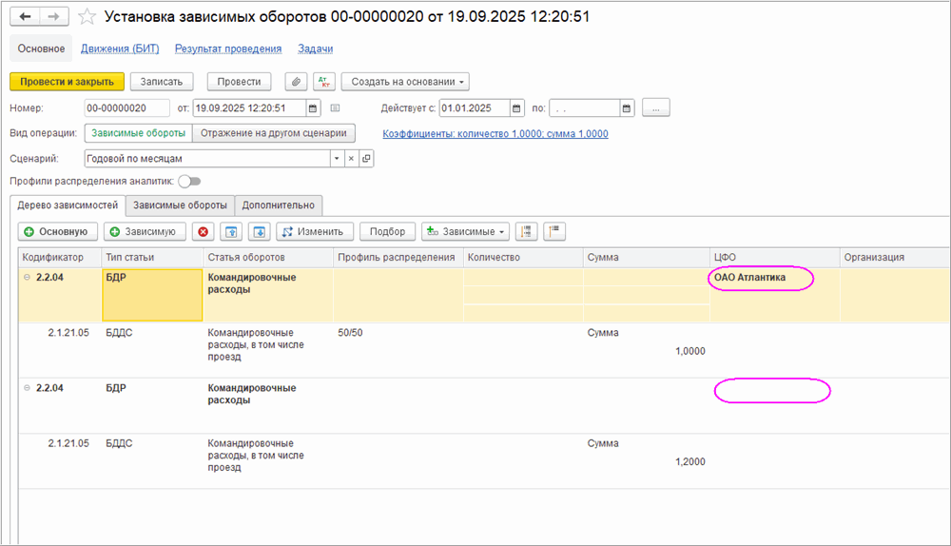The width and height of the screenshot is (951, 546).
Task: Click the back navigation arrow
Action: tap(26, 17)
